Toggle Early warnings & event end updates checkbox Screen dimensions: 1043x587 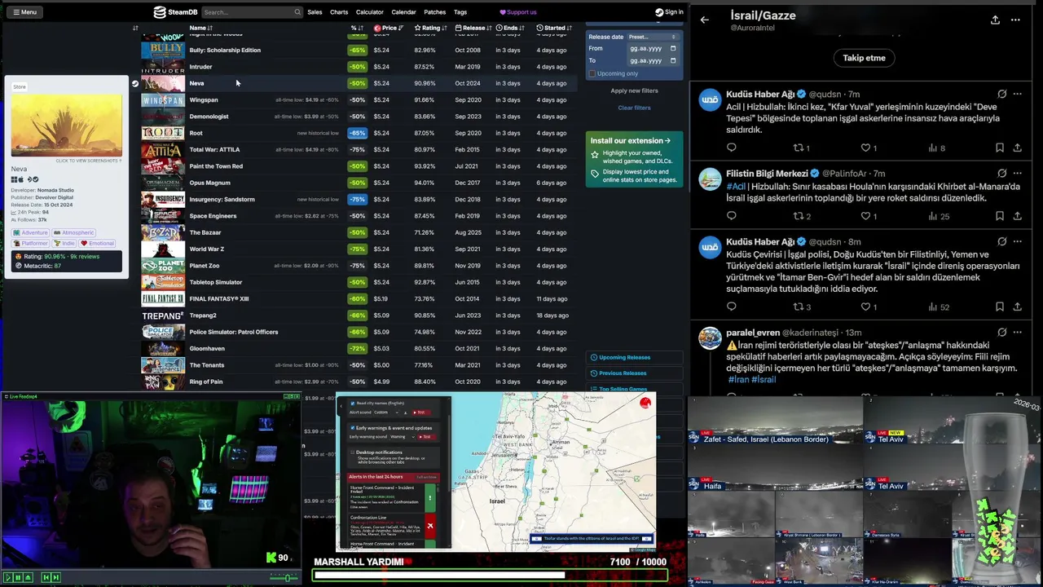click(352, 427)
